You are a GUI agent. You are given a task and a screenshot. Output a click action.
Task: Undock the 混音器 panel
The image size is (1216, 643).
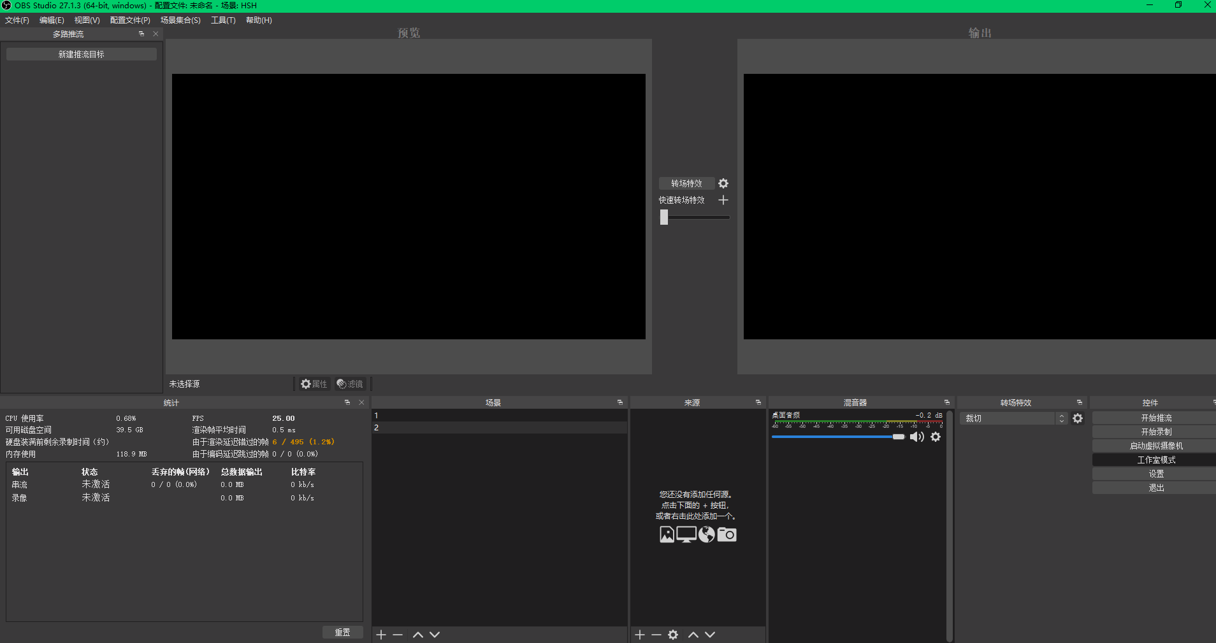pos(947,402)
